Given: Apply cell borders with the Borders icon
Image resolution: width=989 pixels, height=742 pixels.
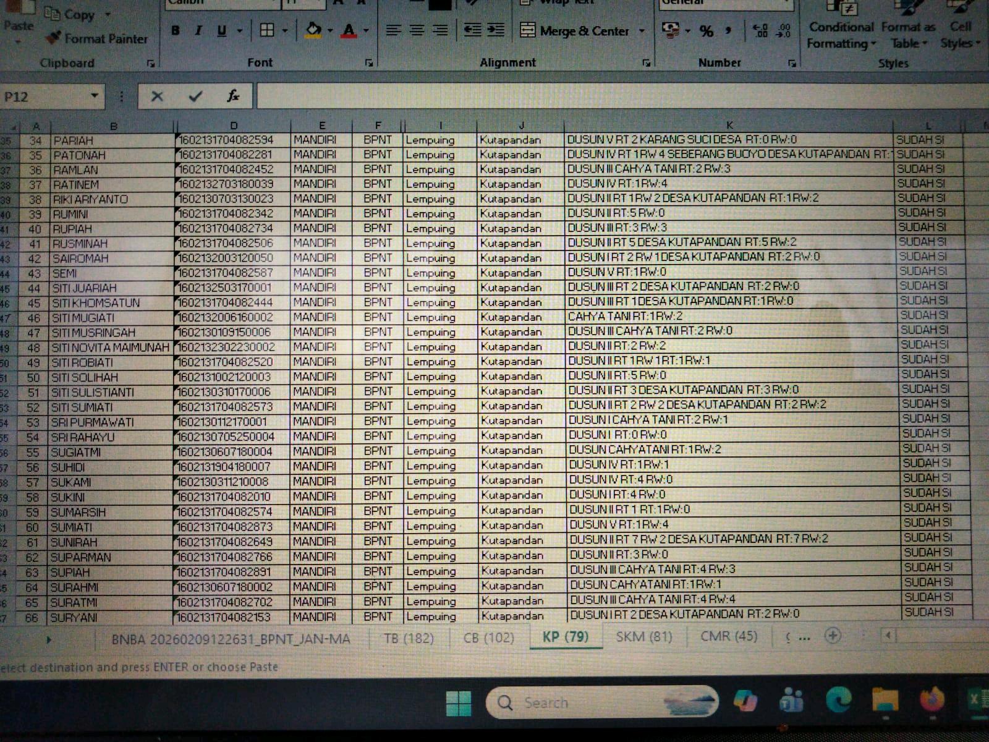Looking at the screenshot, I should 267,30.
